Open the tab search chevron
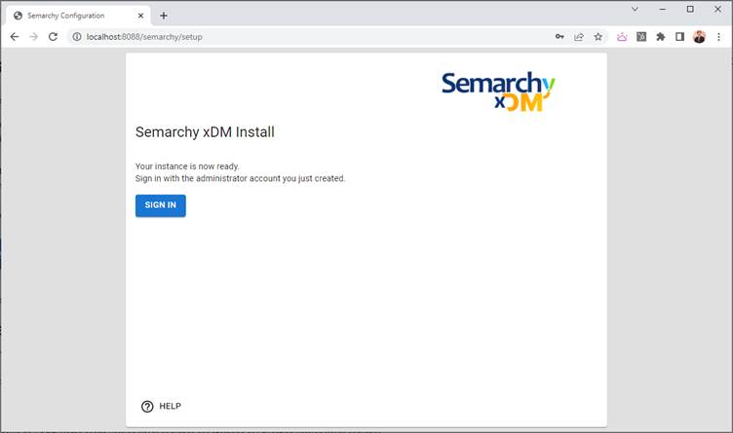733x433 pixels. (635, 9)
